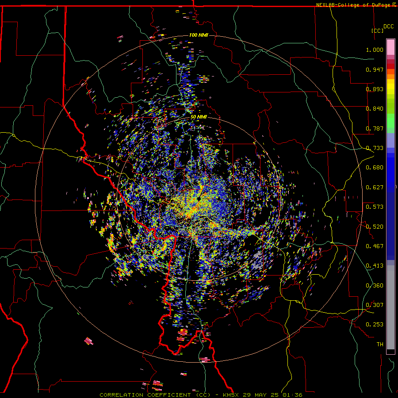Click the 0.893 color scale value
398x398 pixels.
[375, 89]
